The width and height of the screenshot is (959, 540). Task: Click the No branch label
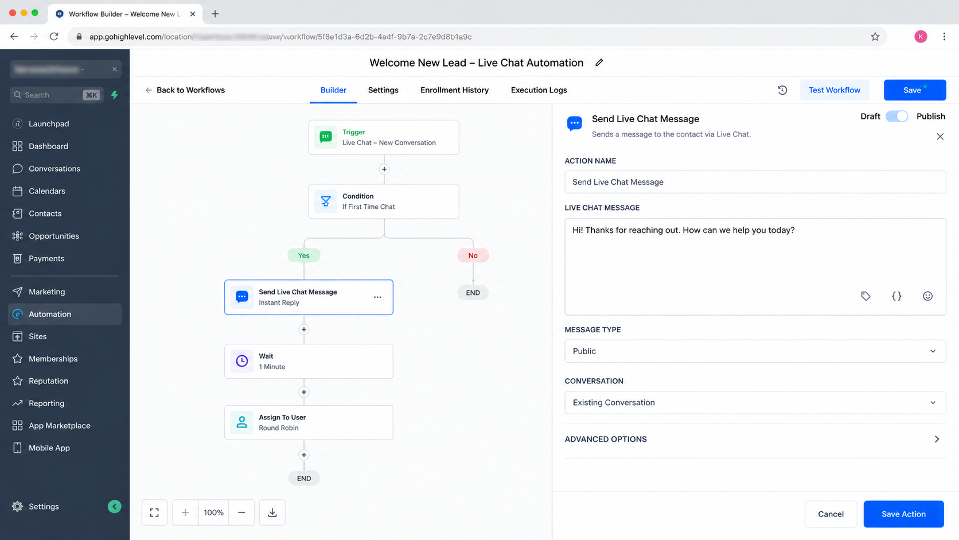point(473,255)
